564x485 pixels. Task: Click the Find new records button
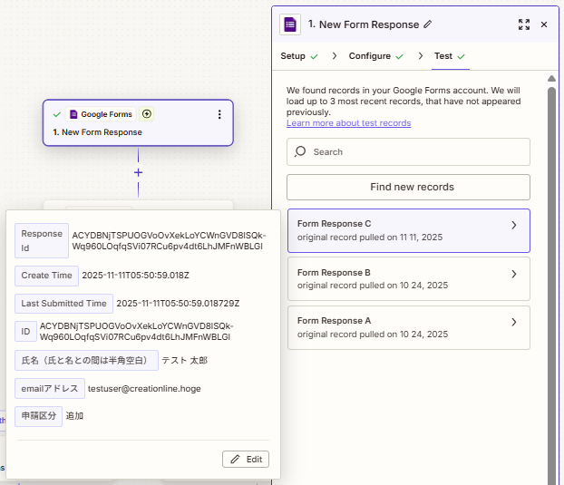tap(408, 187)
